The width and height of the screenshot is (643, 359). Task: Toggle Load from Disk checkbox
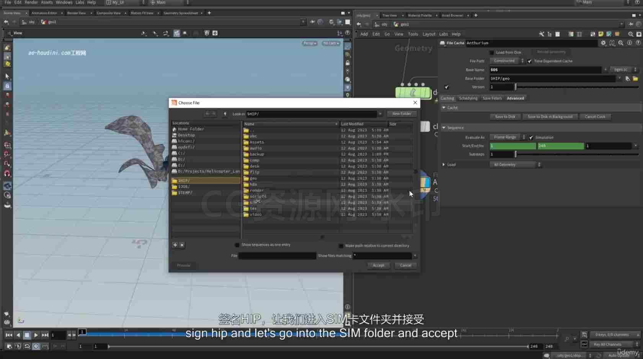coord(492,52)
